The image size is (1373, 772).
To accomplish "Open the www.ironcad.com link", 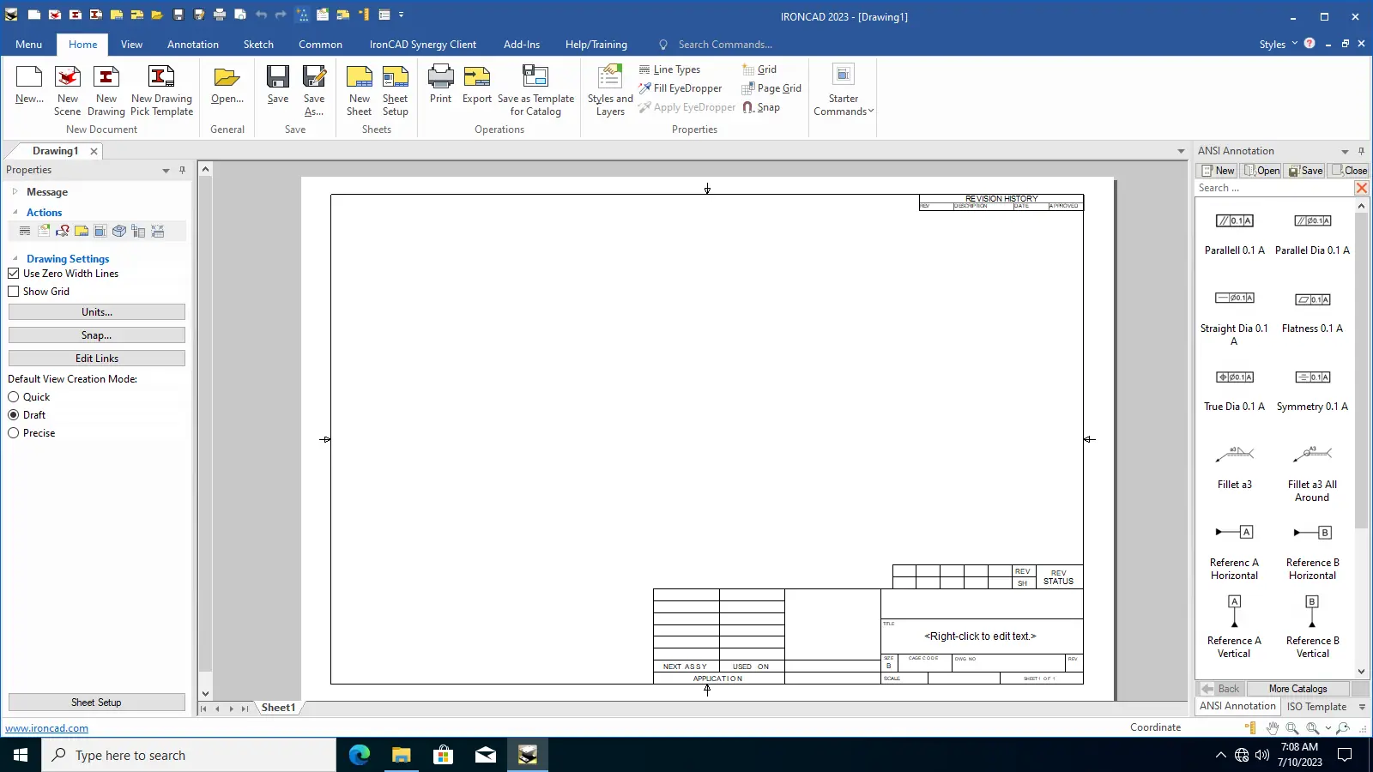I will pyautogui.click(x=46, y=728).
